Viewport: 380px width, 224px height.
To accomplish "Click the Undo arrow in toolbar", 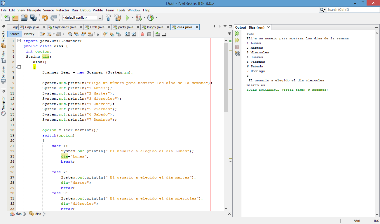I will click(45, 18).
